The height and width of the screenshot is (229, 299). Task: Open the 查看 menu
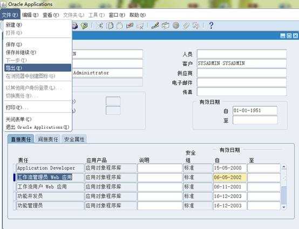(x=51, y=15)
